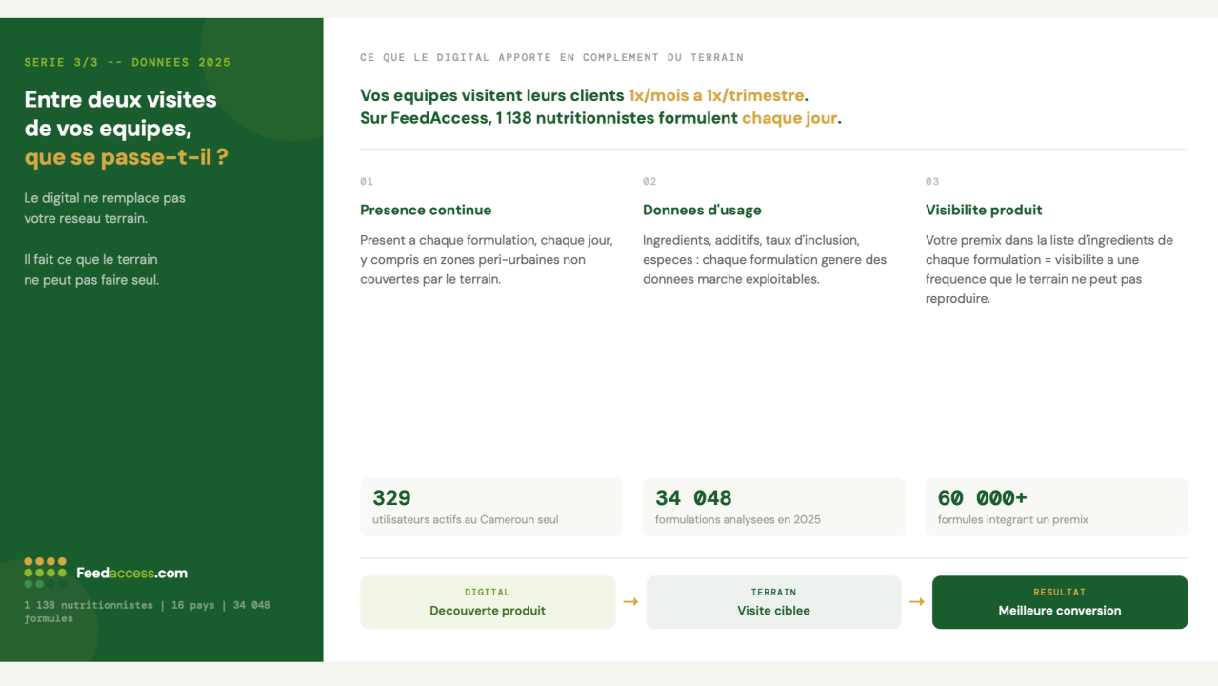Click the arrow between Digital and Terrain
The height and width of the screenshot is (686, 1218).
(630, 601)
